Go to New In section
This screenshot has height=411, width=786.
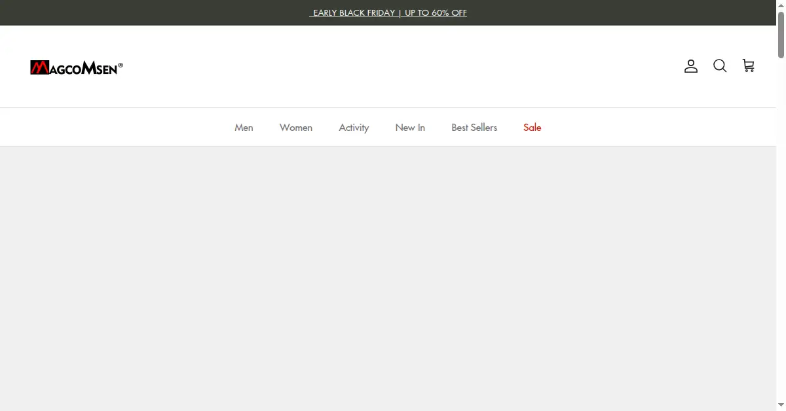pos(410,128)
